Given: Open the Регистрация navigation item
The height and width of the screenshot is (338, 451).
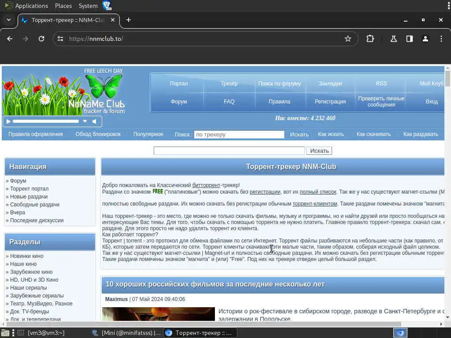Looking at the screenshot, I should 330,102.
